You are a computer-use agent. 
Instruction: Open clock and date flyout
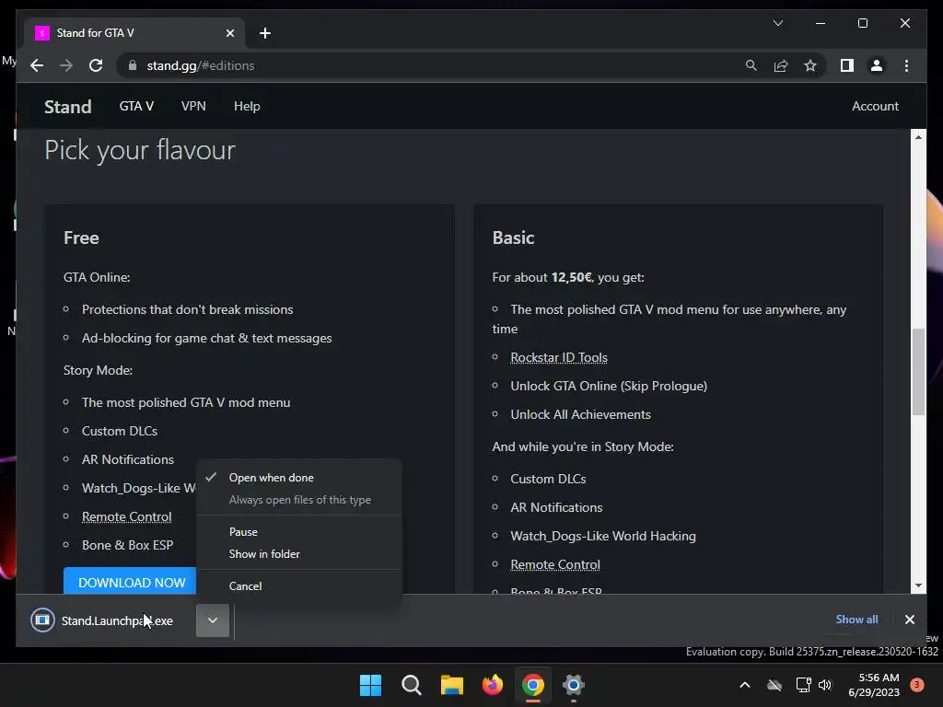tap(873, 685)
